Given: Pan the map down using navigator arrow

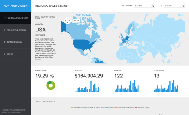Looking at the screenshot, I should point(67,23).
